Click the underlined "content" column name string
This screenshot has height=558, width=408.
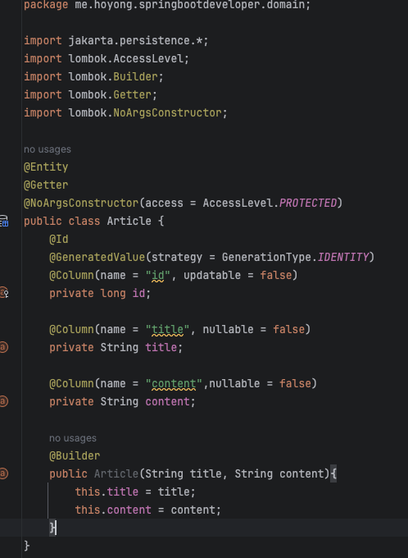[174, 384]
